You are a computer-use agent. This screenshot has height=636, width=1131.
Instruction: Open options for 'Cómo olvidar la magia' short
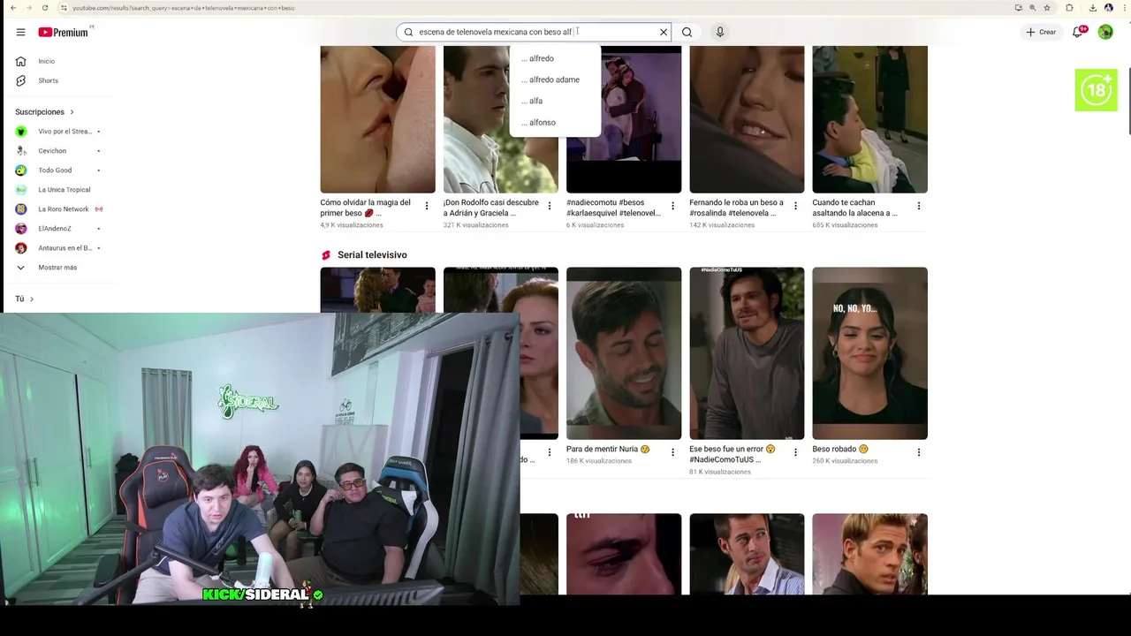coord(426,206)
